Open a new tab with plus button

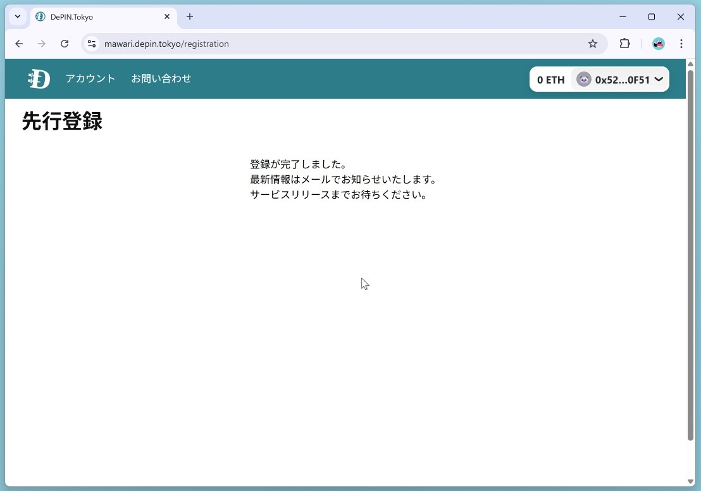[190, 17]
